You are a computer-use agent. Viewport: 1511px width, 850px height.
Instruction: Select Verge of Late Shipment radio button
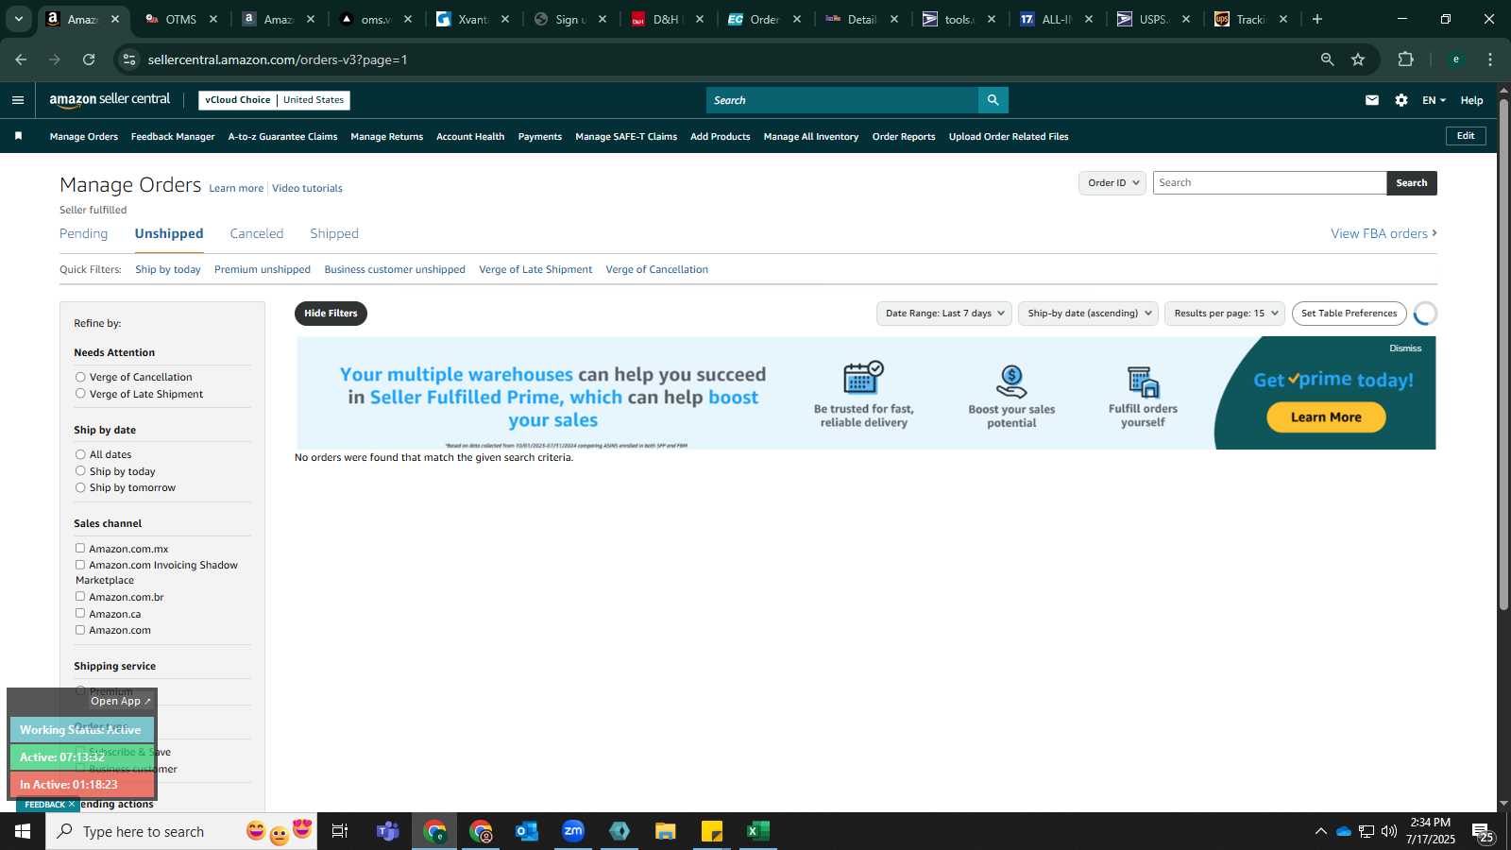coord(80,394)
